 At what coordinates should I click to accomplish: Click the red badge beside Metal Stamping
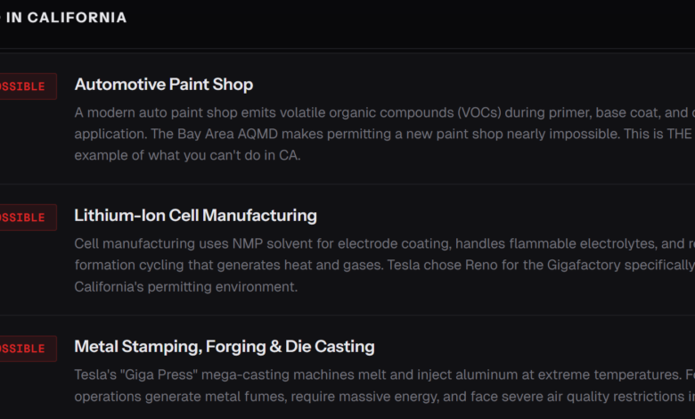tap(27, 349)
